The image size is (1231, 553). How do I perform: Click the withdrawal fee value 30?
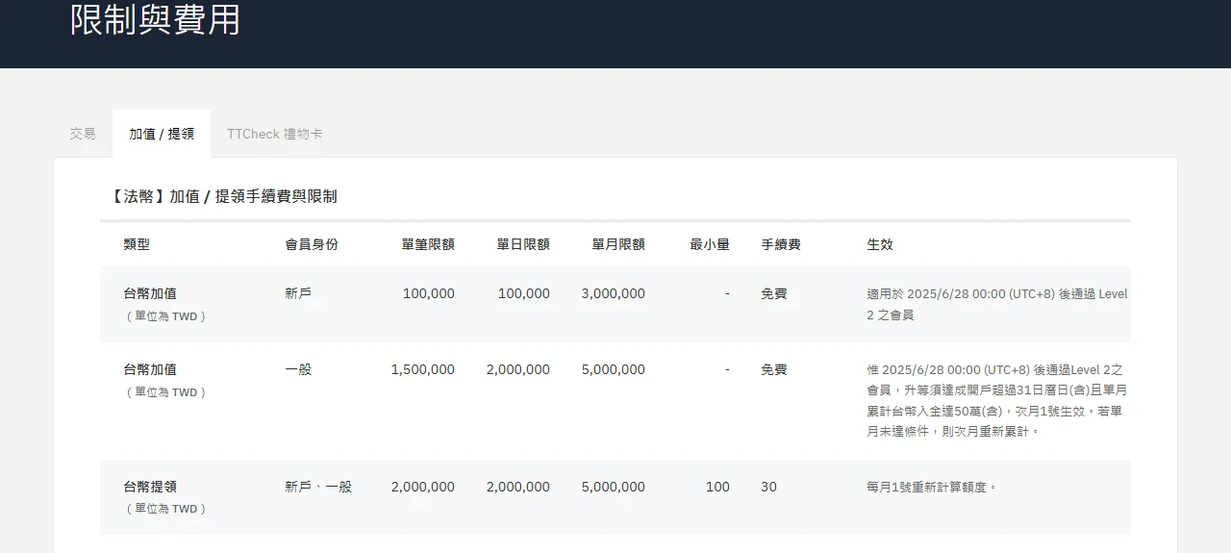pos(768,487)
